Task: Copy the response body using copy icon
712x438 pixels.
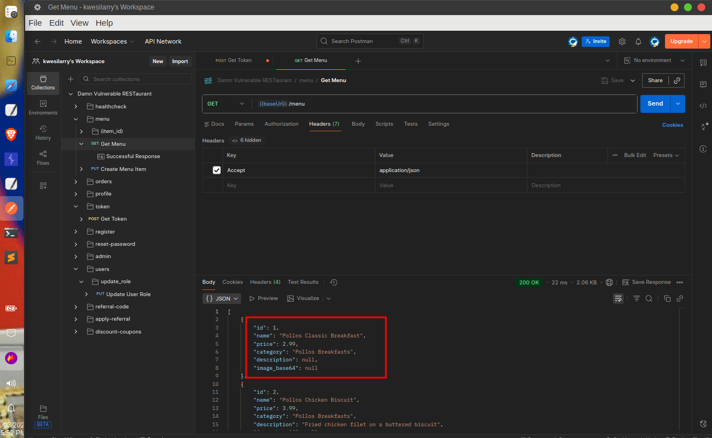Action: pos(667,298)
